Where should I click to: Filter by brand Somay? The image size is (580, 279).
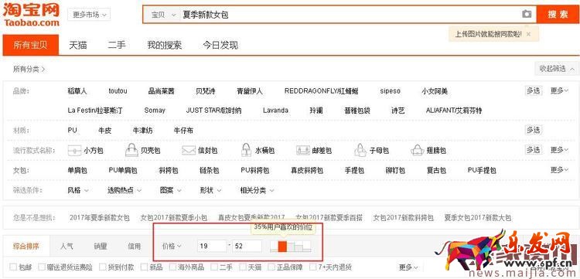tap(155, 111)
